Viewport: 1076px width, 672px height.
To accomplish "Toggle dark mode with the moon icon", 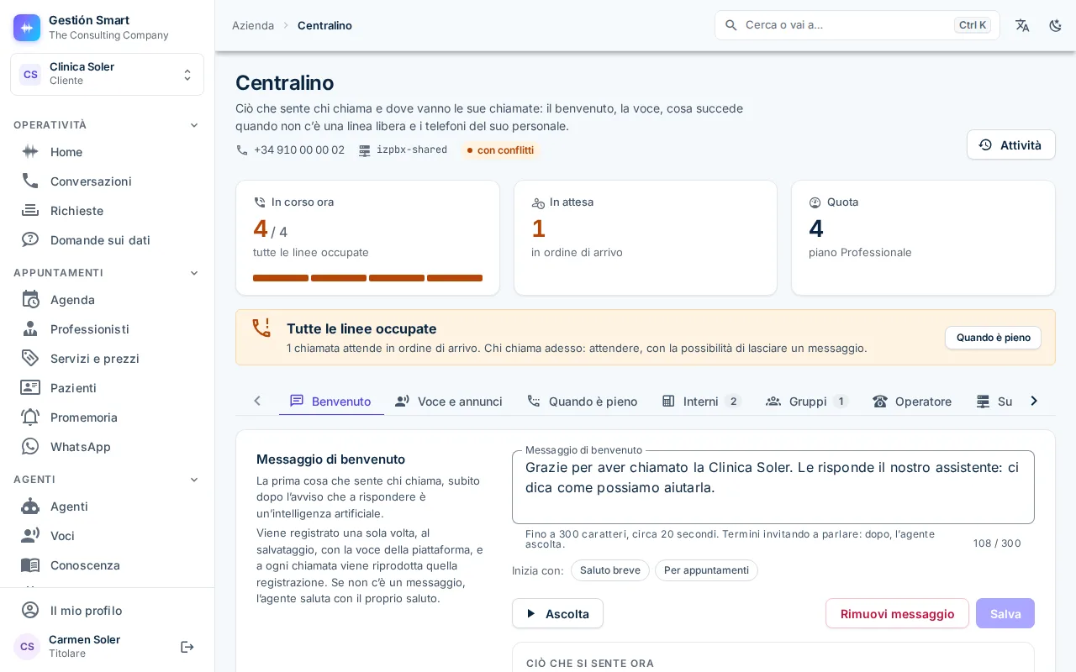I will 1056,25.
